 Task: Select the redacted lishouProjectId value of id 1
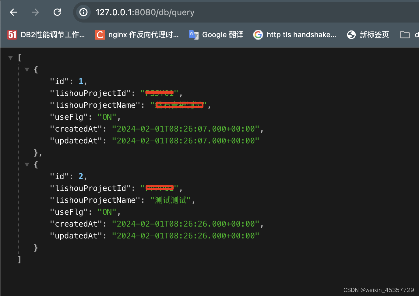click(x=160, y=93)
